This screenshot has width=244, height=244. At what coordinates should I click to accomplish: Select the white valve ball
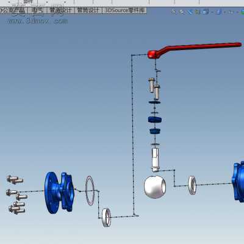click(155, 187)
